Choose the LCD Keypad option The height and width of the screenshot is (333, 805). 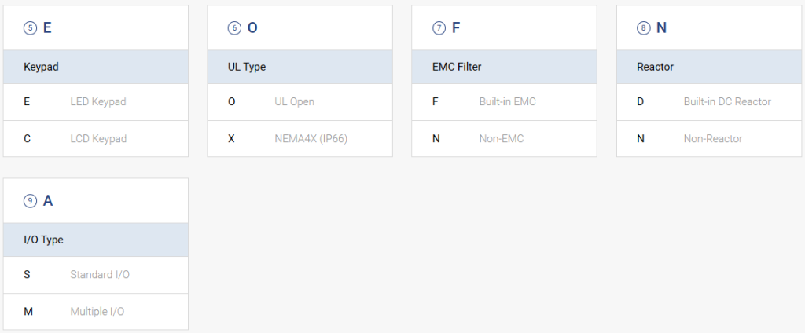[x=95, y=138]
